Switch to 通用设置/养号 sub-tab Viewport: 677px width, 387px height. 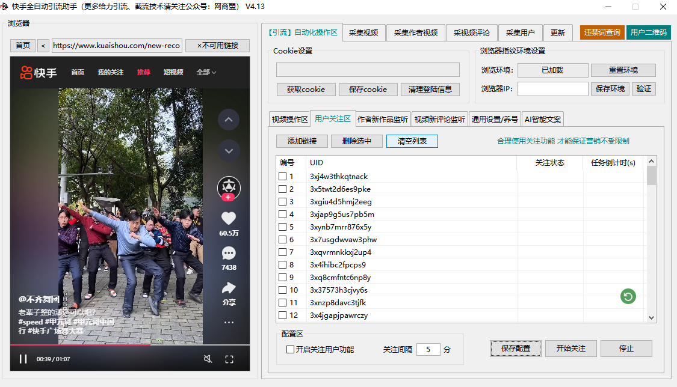point(495,120)
